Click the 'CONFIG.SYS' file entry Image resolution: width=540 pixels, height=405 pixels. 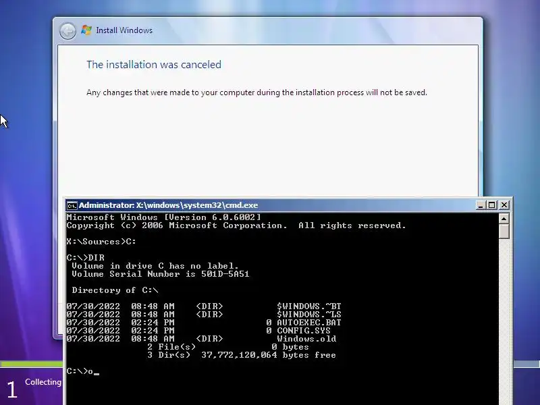coord(303,331)
